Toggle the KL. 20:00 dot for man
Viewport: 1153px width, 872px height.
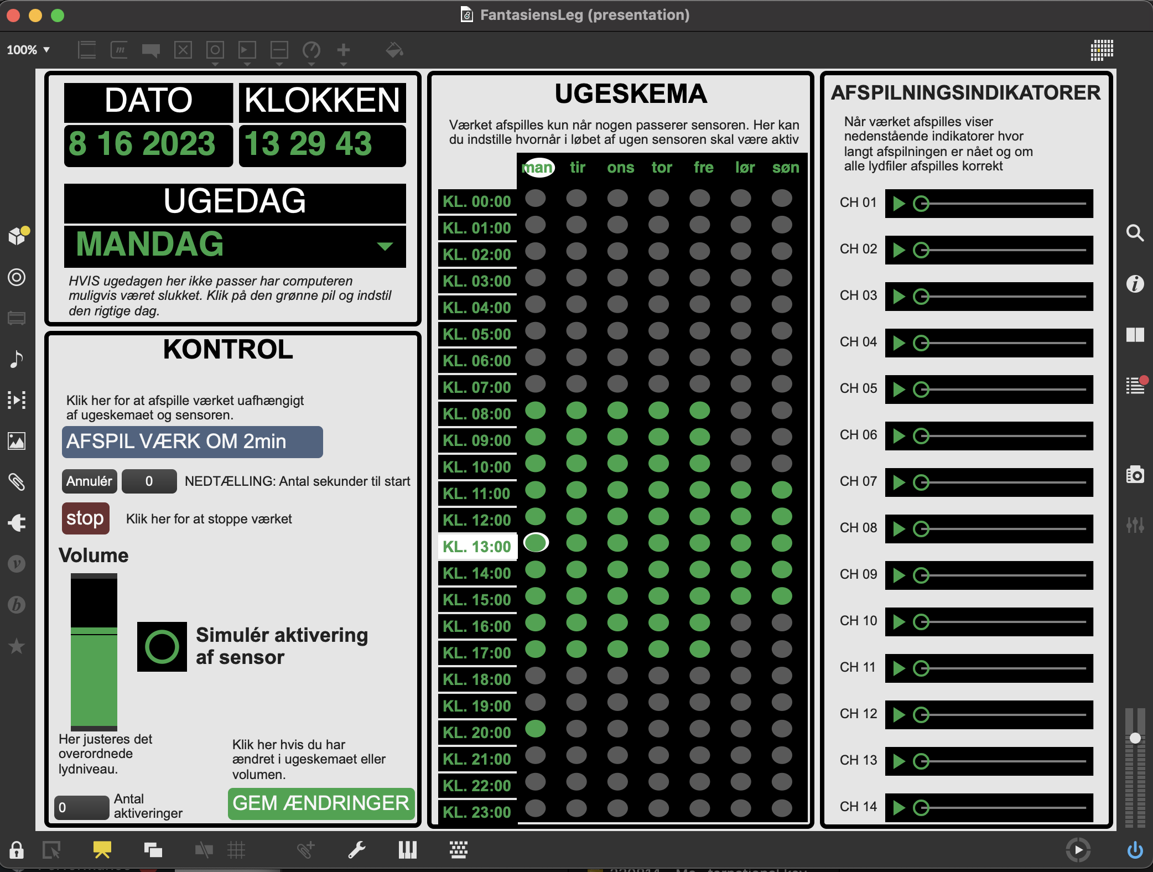coord(536,729)
